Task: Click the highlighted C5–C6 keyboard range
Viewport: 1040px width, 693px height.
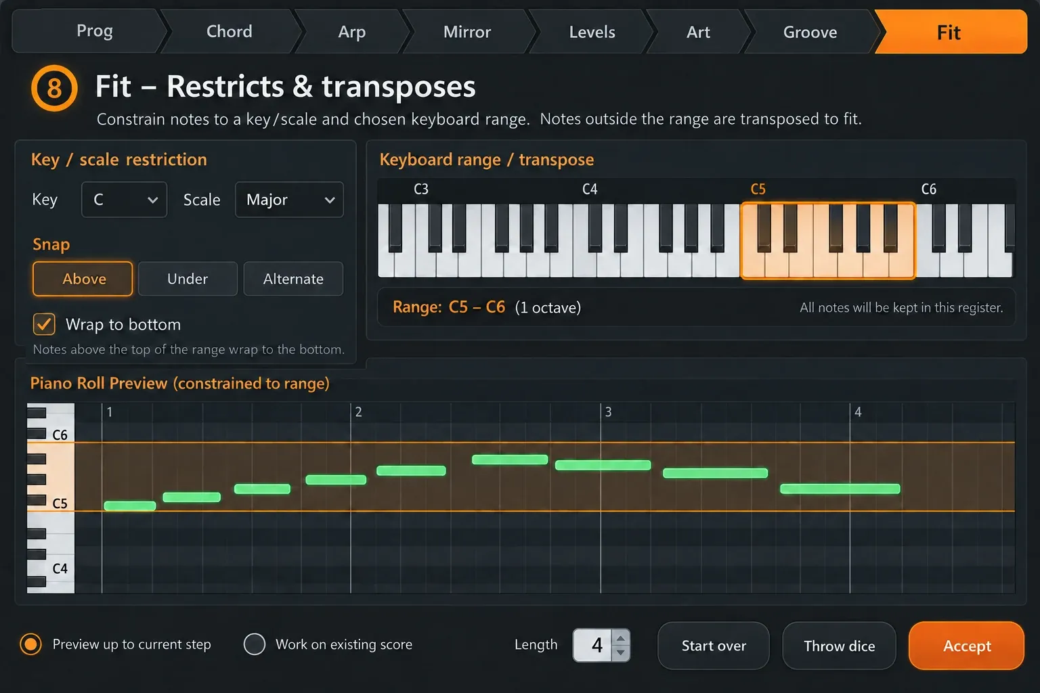Action: click(828, 240)
